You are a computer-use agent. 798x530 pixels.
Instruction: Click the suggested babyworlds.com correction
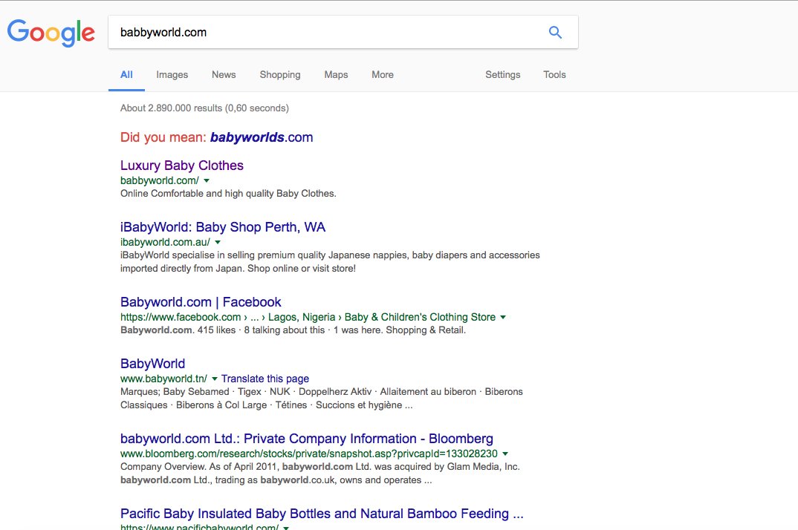point(262,137)
